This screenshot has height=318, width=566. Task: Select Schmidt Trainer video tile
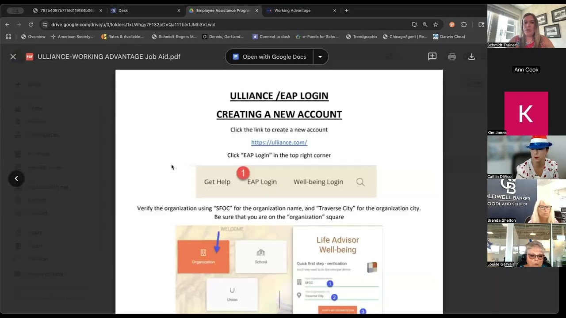pos(526,26)
